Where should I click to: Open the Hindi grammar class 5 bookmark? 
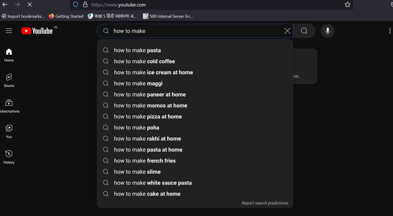click(112, 16)
